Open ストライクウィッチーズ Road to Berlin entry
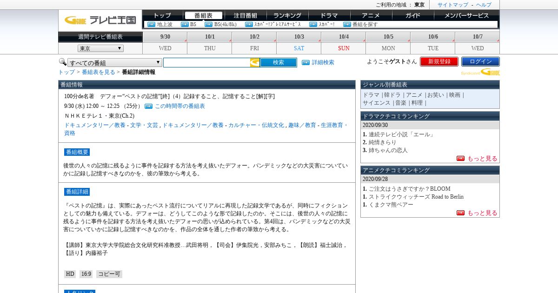The width and height of the screenshot is (558, 293). 416,197
